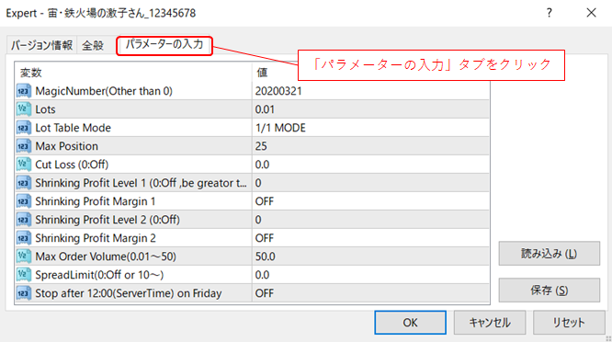Select the Shrinking Profit Level 1 row label
The width and height of the screenshot is (612, 342).
click(141, 183)
